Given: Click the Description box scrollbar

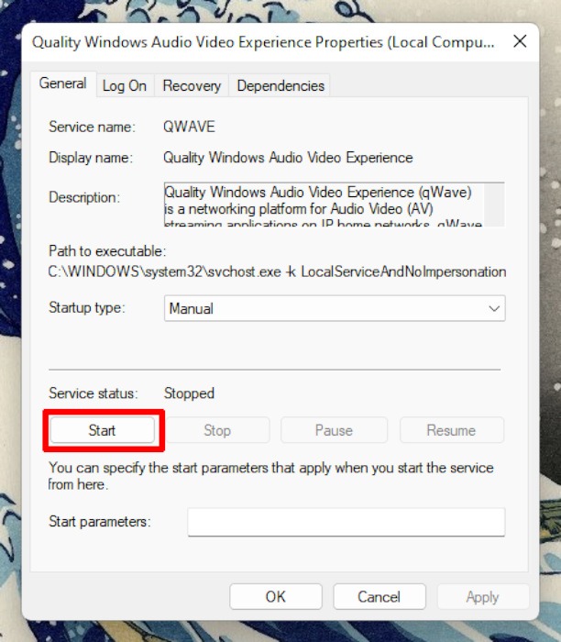Looking at the screenshot, I should (x=494, y=205).
